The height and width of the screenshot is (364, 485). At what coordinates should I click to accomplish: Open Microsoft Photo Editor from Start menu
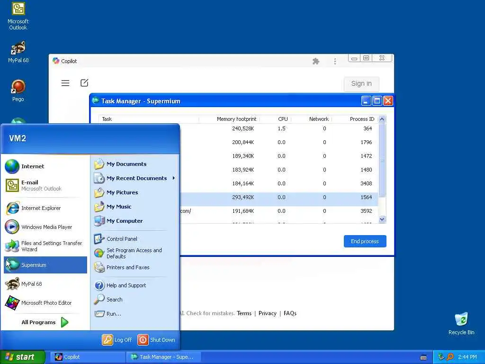[45, 303]
